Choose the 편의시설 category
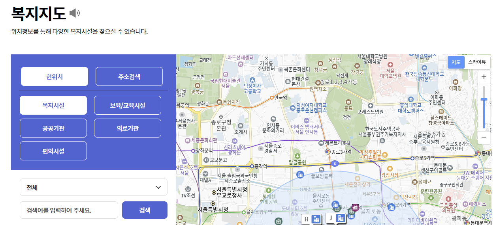497x225 pixels. click(x=53, y=151)
